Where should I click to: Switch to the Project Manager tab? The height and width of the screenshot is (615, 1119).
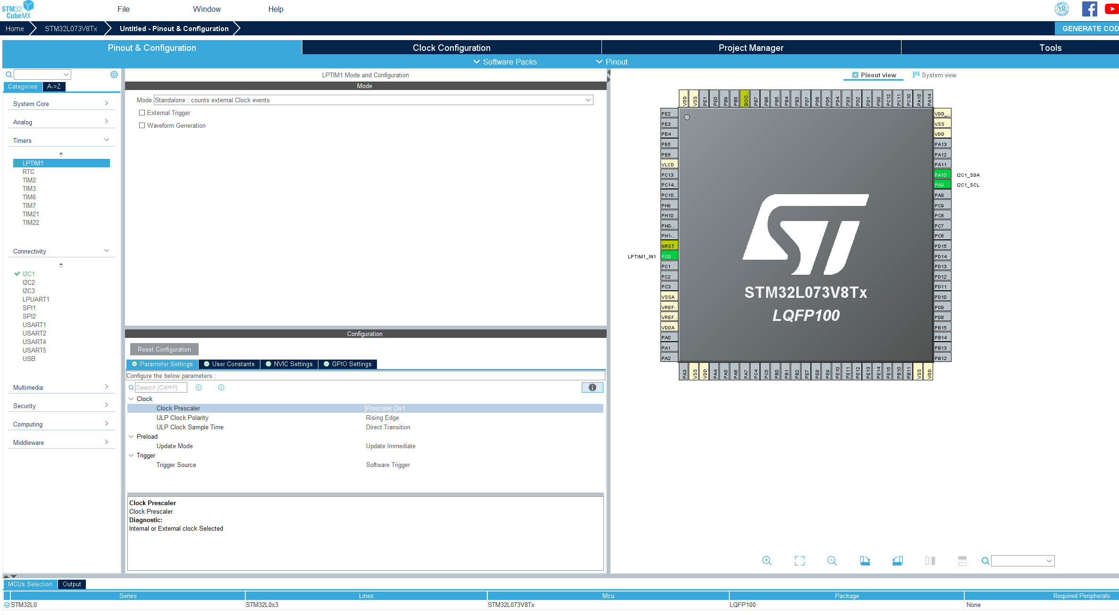point(751,48)
